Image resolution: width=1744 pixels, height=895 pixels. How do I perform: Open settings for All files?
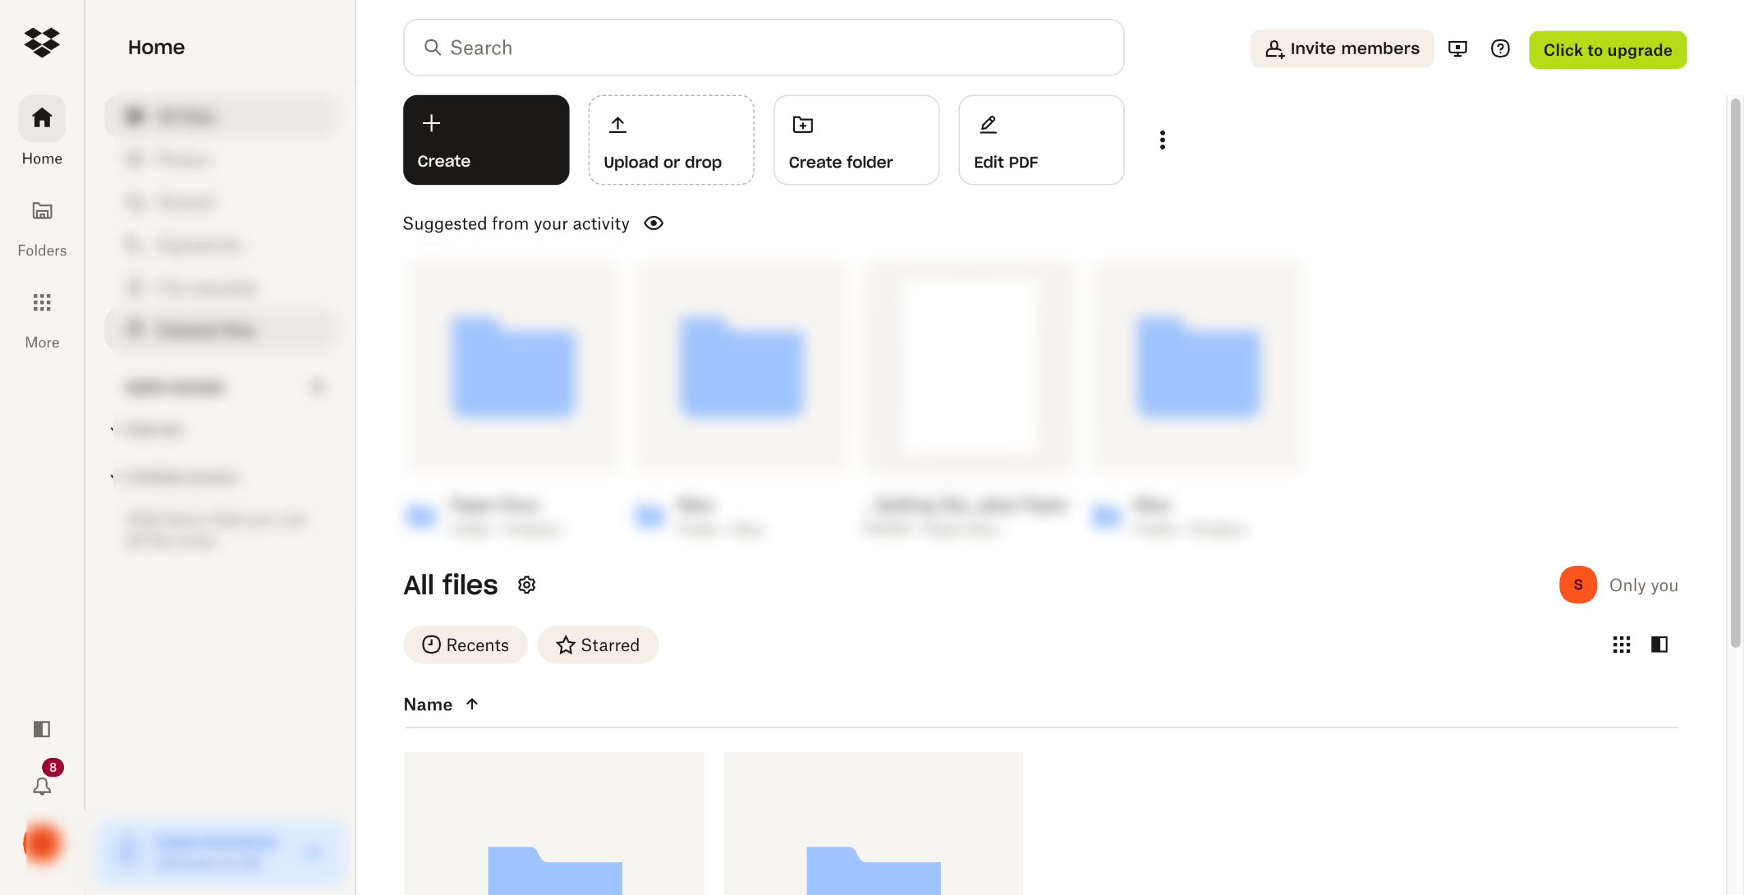527,584
